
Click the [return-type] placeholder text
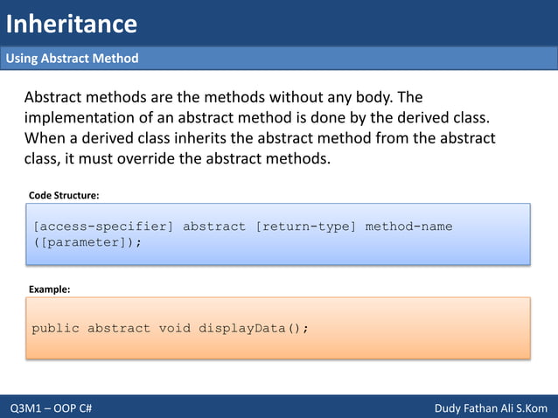coord(306,226)
